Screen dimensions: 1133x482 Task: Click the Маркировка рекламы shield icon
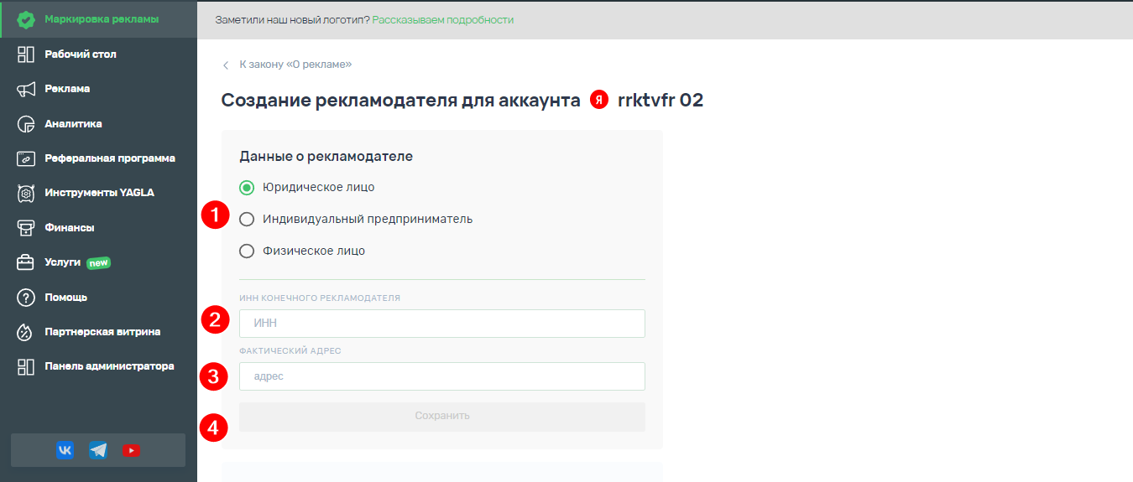pyautogui.click(x=26, y=19)
